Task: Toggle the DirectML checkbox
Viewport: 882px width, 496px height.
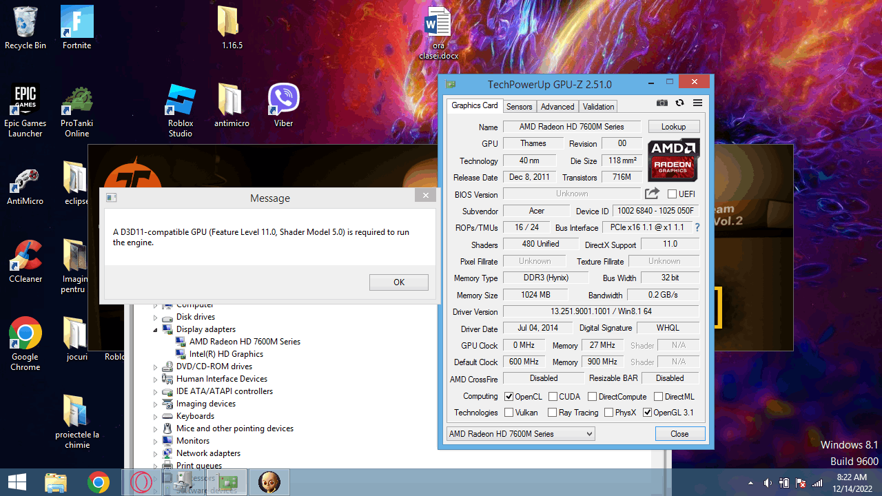Action: (x=658, y=397)
